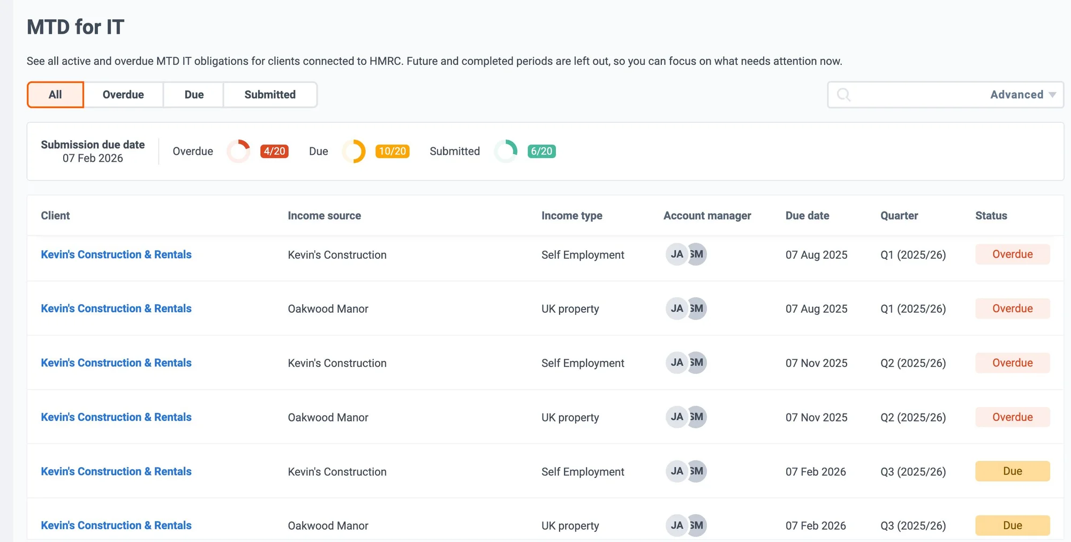Open the Advanced search dropdown
Image resolution: width=1071 pixels, height=542 pixels.
tap(1022, 95)
